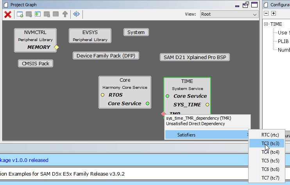Click the green arrow import icon in toolbar
Viewport: 290px width, 185px height.
pos(38,14)
